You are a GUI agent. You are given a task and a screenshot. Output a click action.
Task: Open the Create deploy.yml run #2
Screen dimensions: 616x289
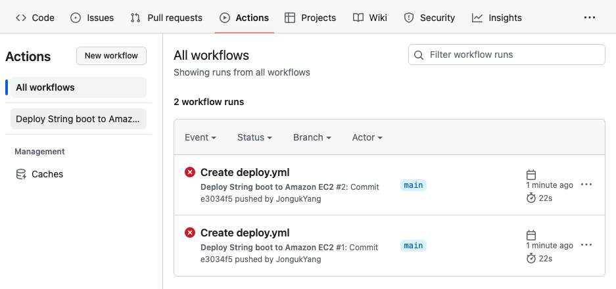tap(245, 172)
